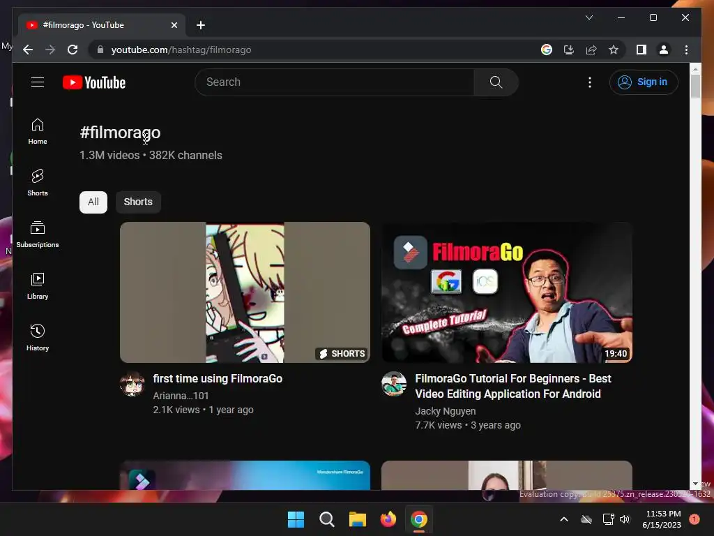Viewport: 714px width, 536px height.
Task: Open YouTube settings three-dot menu
Action: click(590, 82)
